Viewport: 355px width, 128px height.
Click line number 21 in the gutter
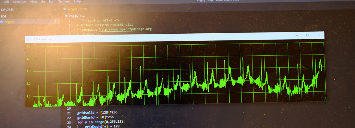[69, 113]
